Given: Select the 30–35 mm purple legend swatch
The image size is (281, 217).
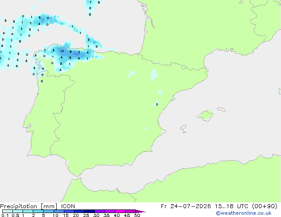Looking at the screenshot, I should [99, 211].
